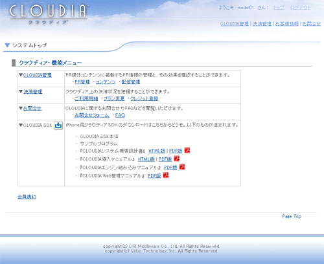Jump to Page Top
The image size is (324, 264).
click(292, 216)
